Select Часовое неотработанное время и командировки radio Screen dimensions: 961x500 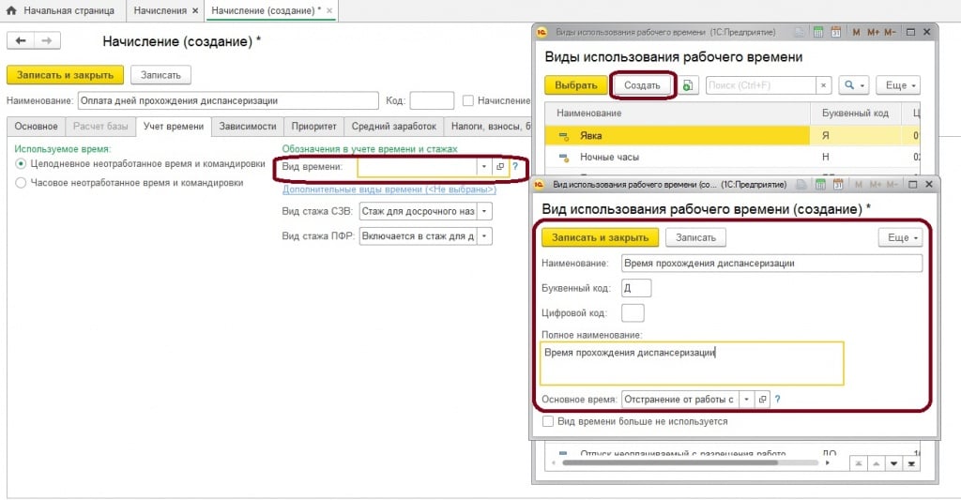(22, 183)
